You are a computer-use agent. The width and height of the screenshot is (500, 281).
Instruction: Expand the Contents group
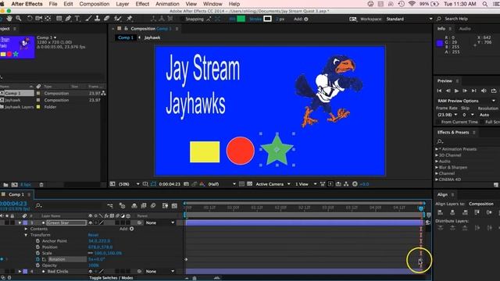point(26,229)
